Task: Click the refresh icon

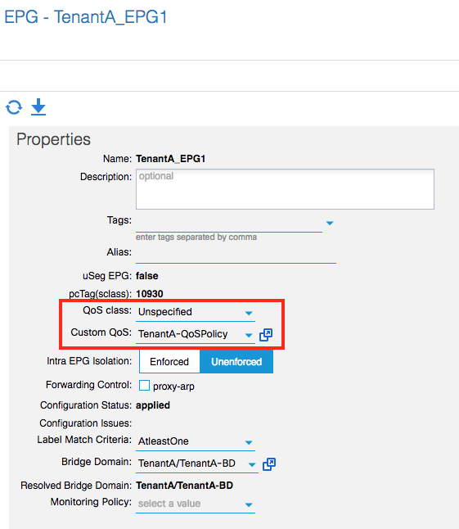Action: (14, 107)
